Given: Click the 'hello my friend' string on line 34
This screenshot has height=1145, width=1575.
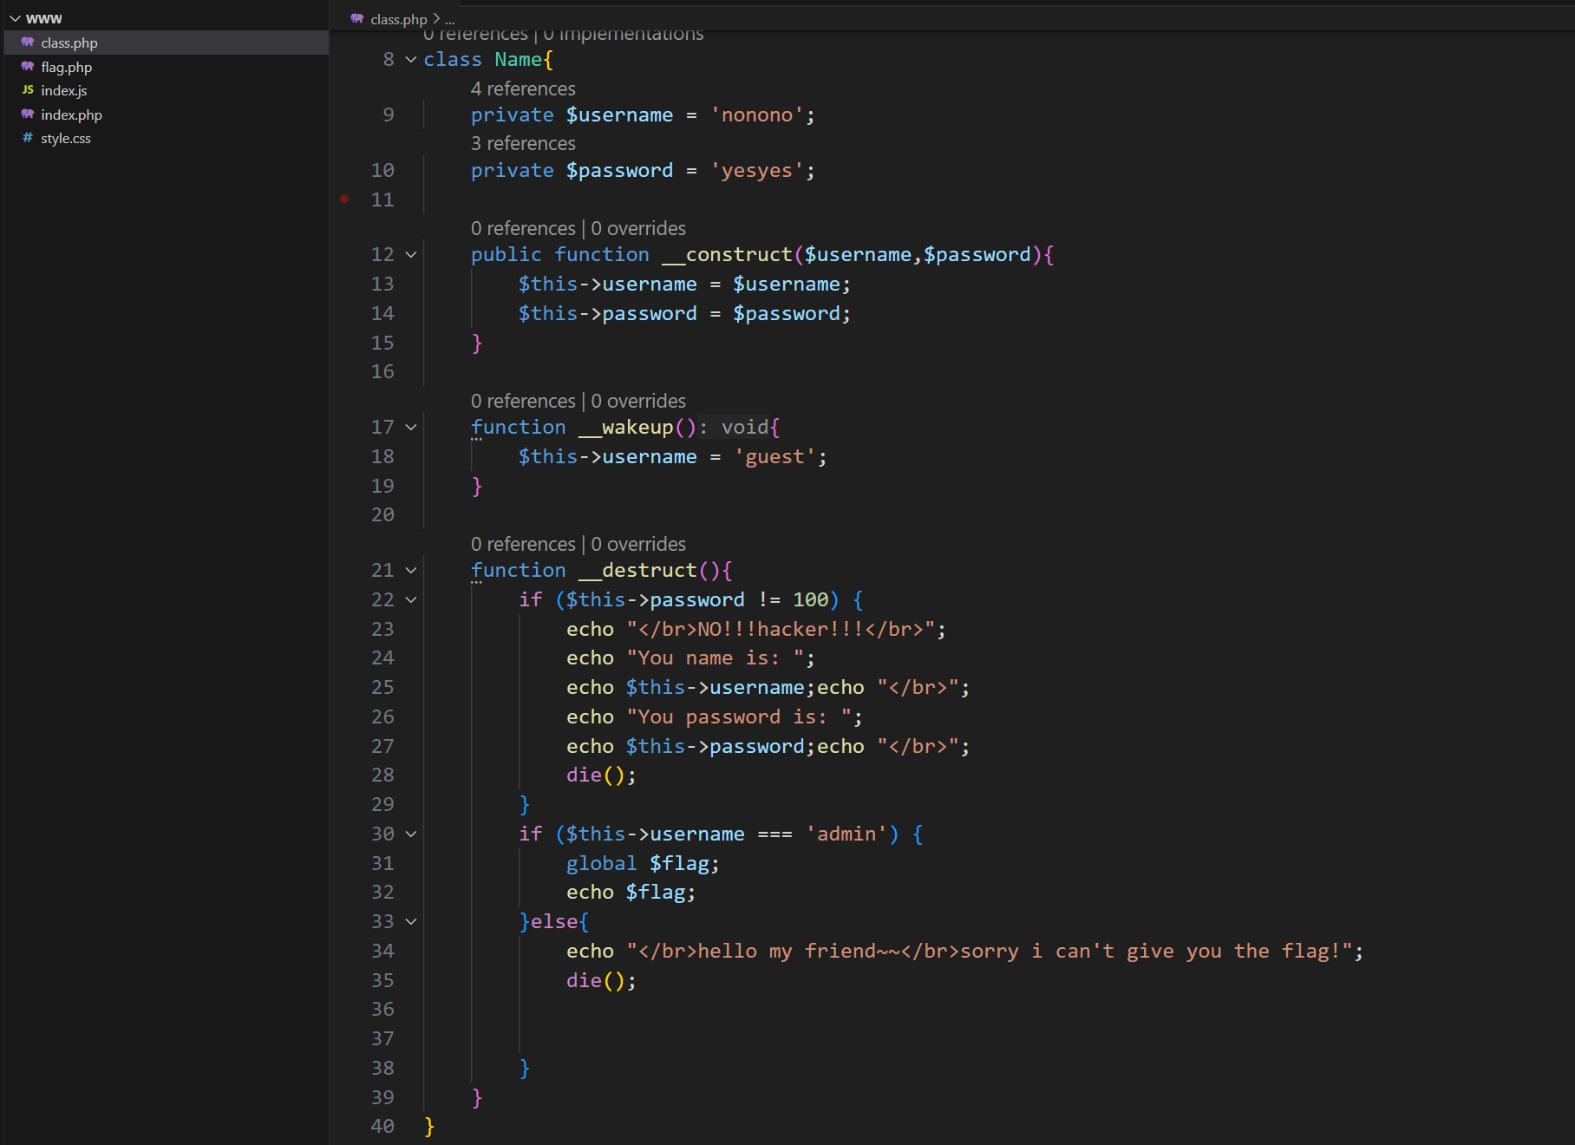Looking at the screenshot, I should coord(990,951).
